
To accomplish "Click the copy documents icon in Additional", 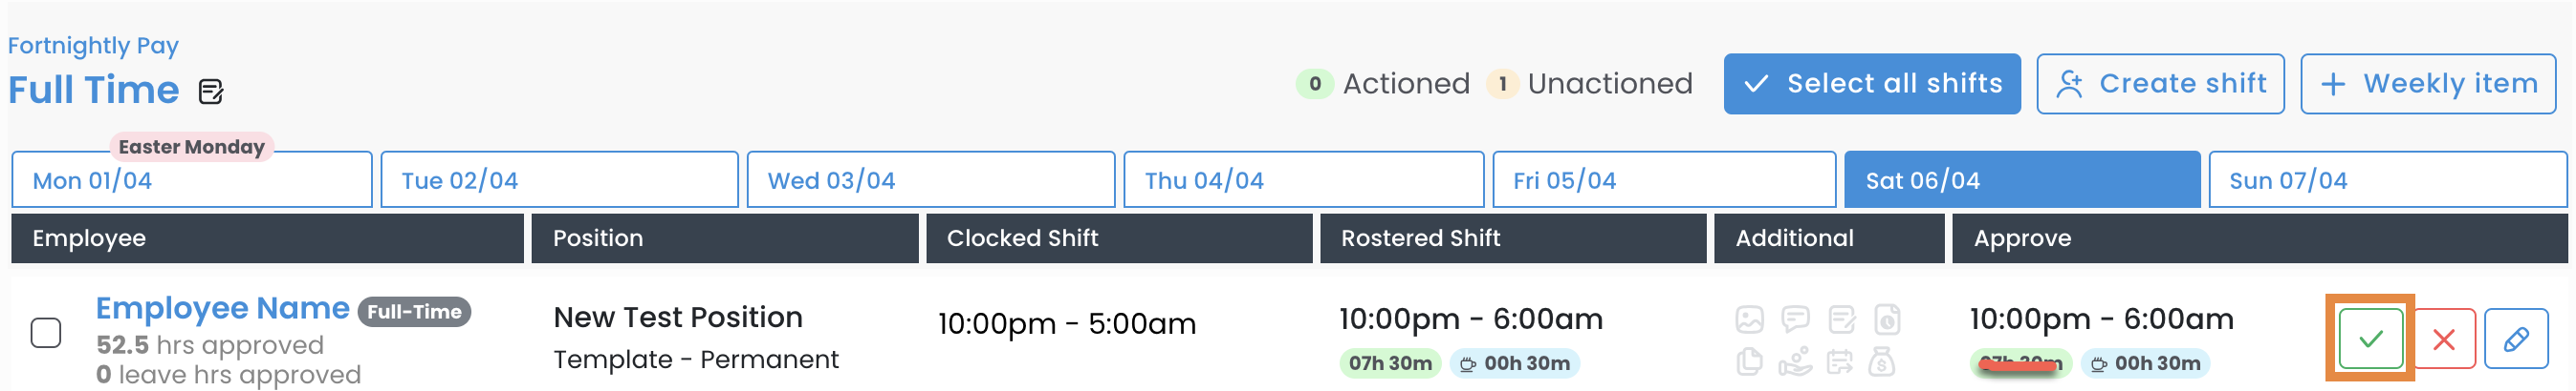I will pyautogui.click(x=1749, y=361).
